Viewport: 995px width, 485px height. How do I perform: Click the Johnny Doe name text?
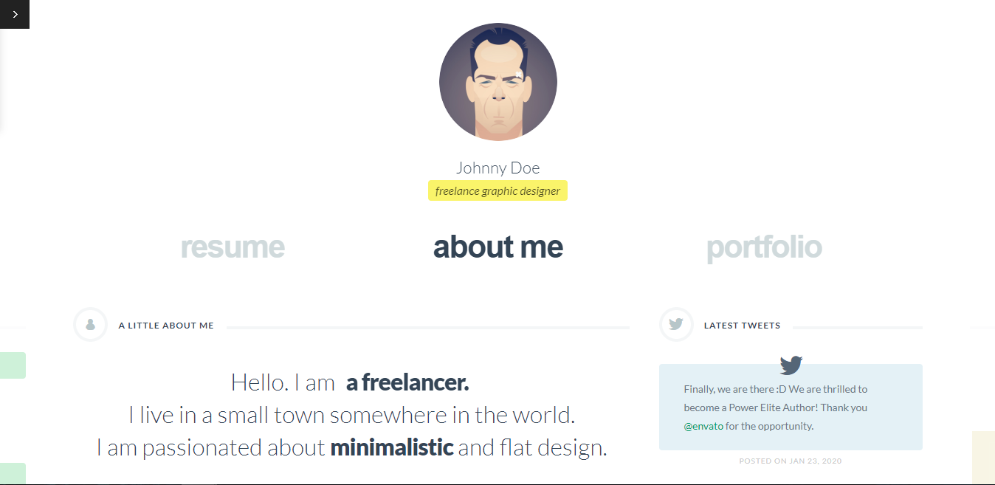pos(498,168)
